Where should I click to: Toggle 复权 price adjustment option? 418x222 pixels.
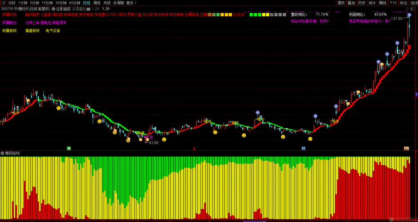(x=341, y=3)
